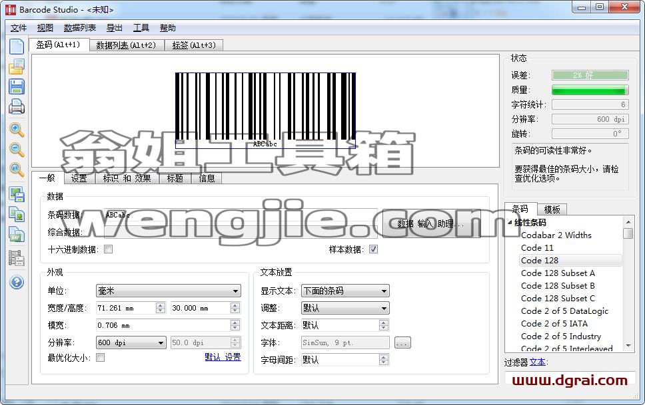Click the Zoom out magnifier icon
645x405 pixels.
pos(17,150)
